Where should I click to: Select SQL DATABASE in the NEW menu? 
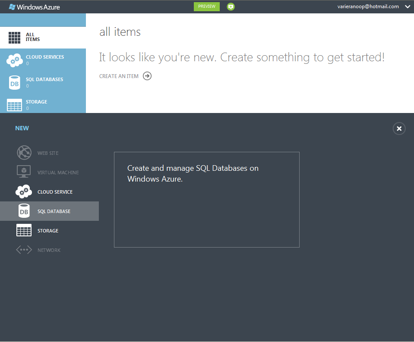49,211
